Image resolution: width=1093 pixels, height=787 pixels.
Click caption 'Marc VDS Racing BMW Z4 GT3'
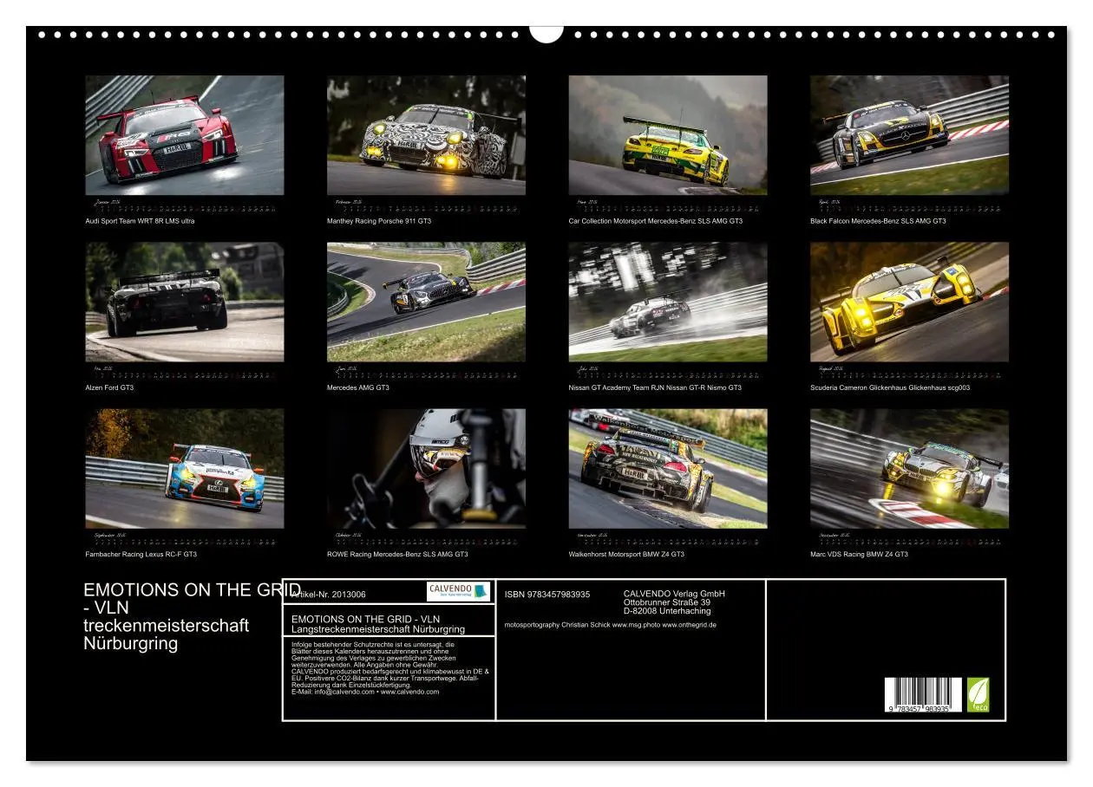(x=859, y=554)
